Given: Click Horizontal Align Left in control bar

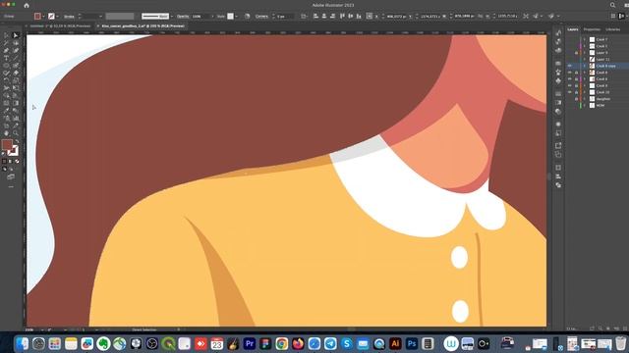Looking at the screenshot, I should click(x=315, y=17).
